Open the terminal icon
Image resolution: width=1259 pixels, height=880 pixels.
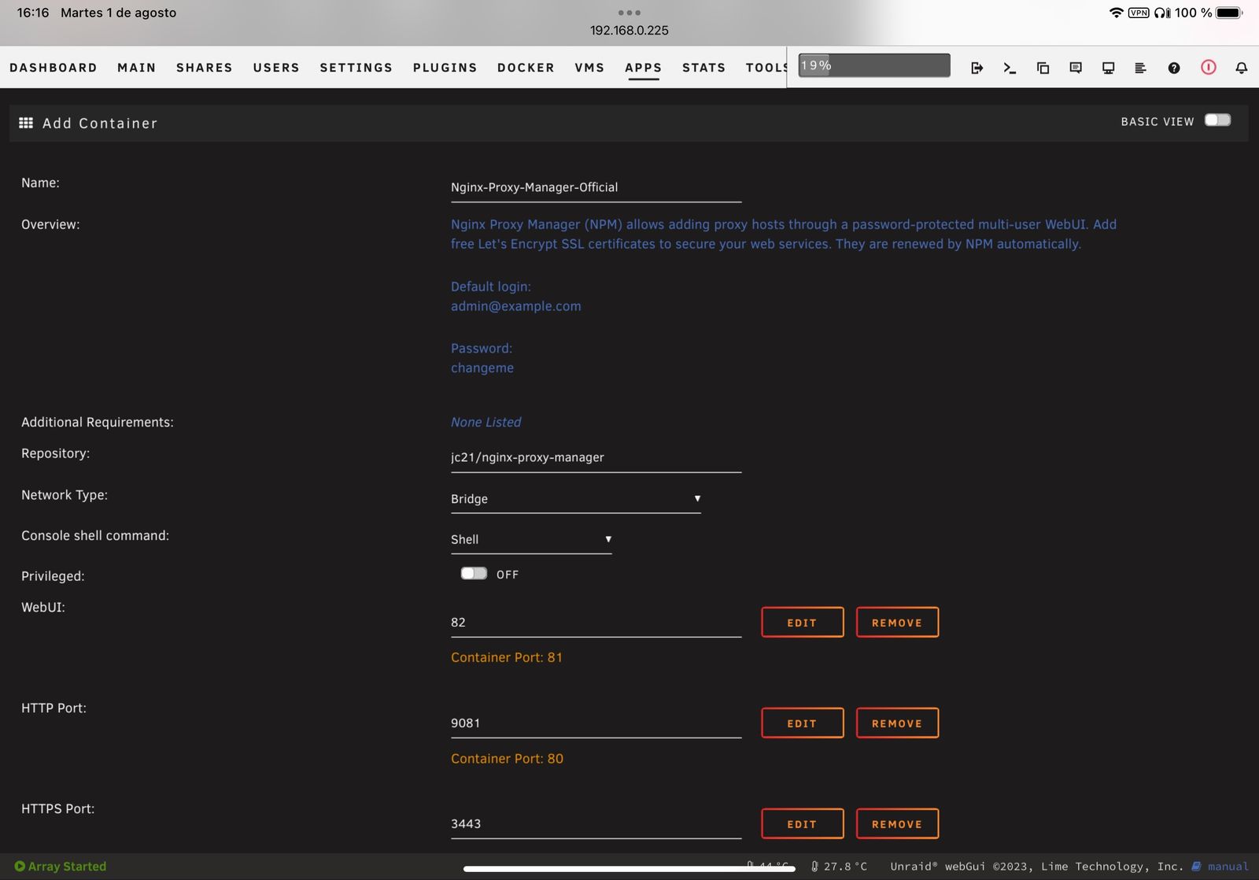click(x=1010, y=68)
